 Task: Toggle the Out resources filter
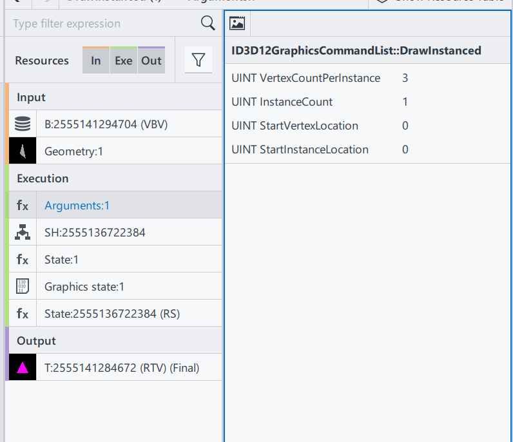151,61
